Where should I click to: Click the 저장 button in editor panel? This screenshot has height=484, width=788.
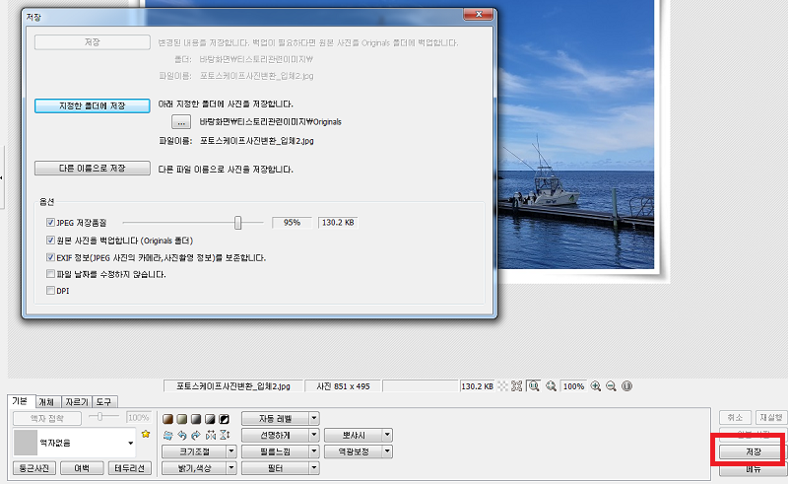tap(753, 451)
